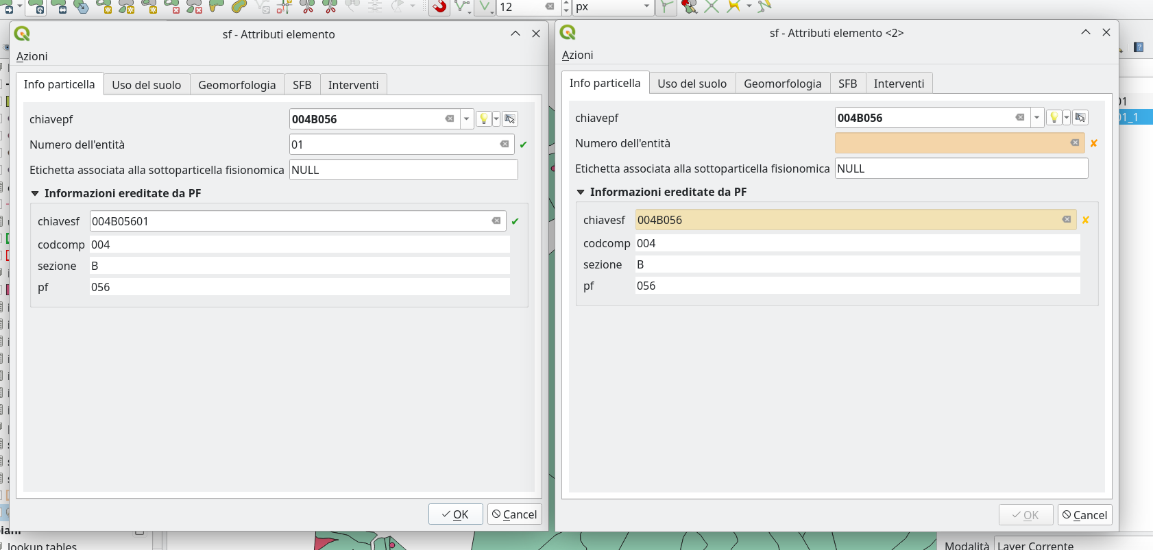
Task: Cancel the <2> attribute dialog
Action: (x=1085, y=515)
